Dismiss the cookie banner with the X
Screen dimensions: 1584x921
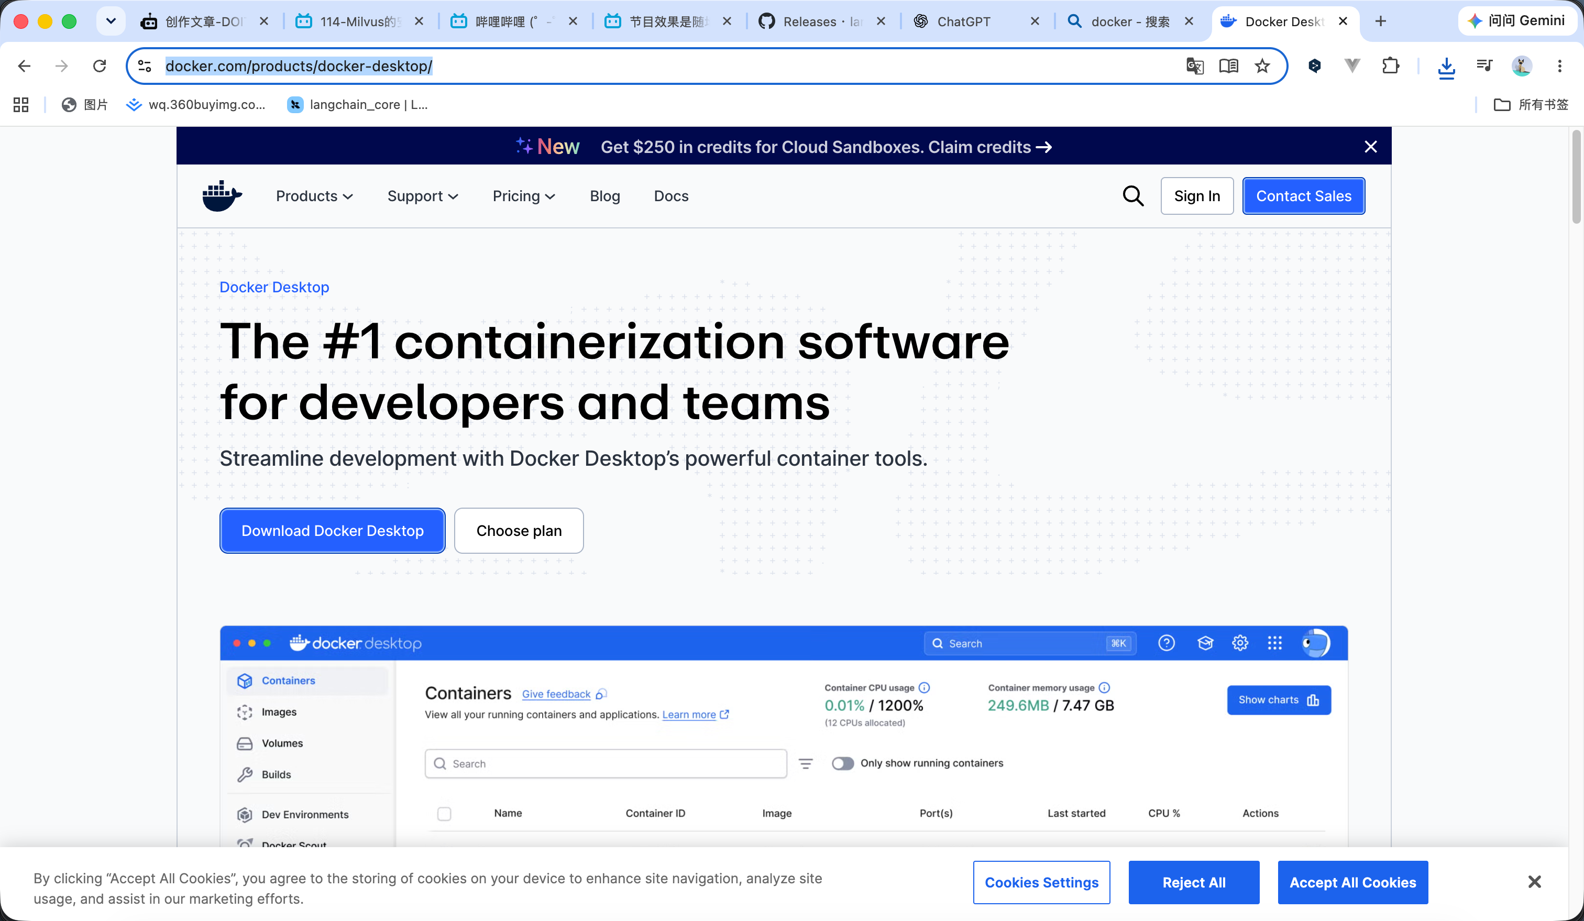1534,882
